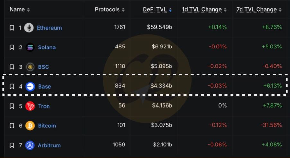
Task: Click the Solana chain logo icon
Action: (x=30, y=47)
